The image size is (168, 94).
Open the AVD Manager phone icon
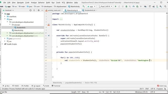(x=157, y=6)
